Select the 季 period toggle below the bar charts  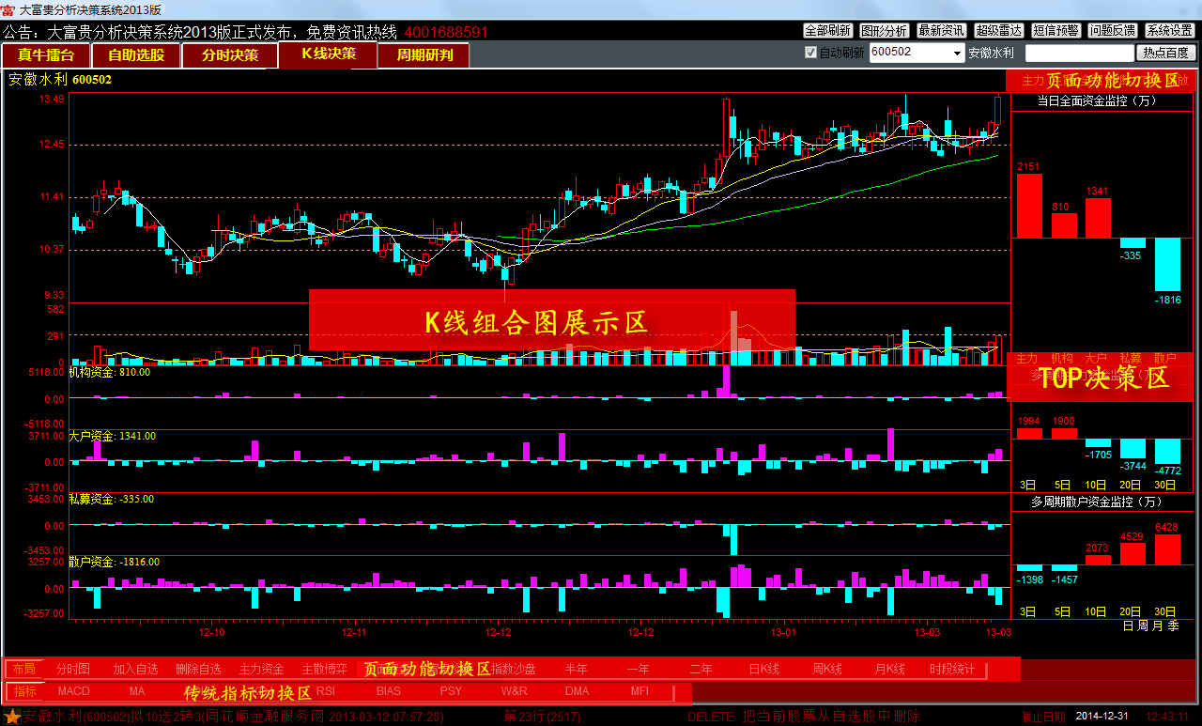(1174, 626)
